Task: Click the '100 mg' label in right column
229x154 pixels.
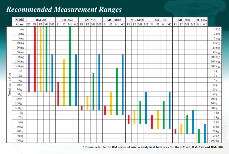Action: click(215, 57)
